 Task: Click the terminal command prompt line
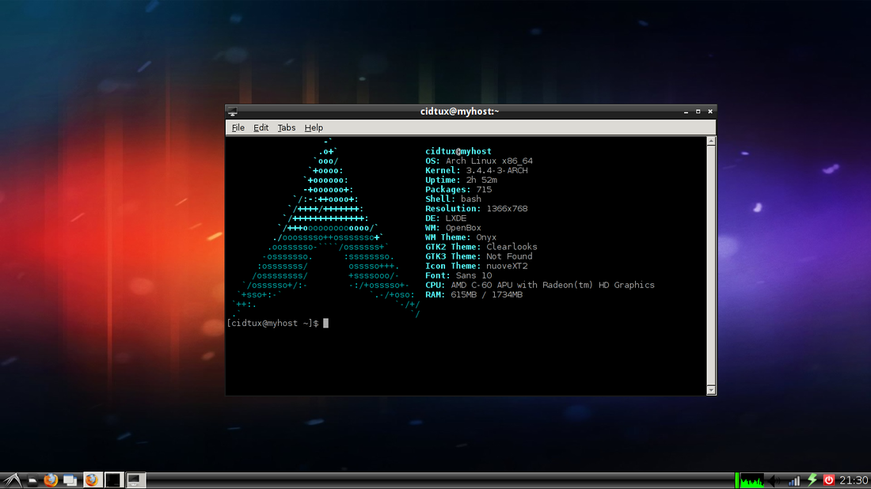(x=277, y=322)
